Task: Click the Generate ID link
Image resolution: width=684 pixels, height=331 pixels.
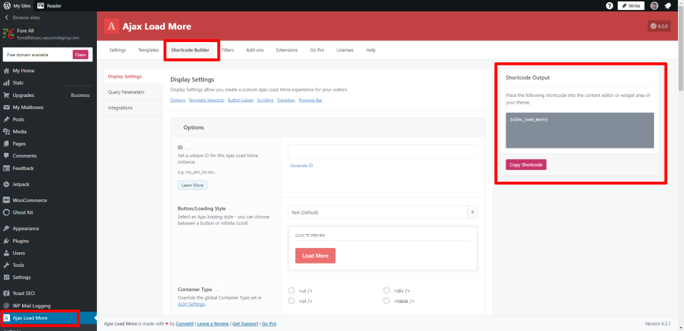Action: [x=301, y=165]
